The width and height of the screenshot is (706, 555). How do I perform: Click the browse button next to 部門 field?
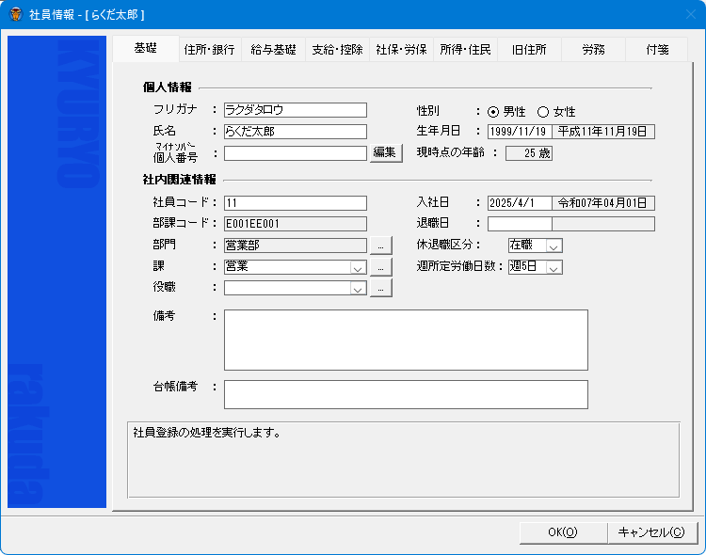pyautogui.click(x=380, y=246)
